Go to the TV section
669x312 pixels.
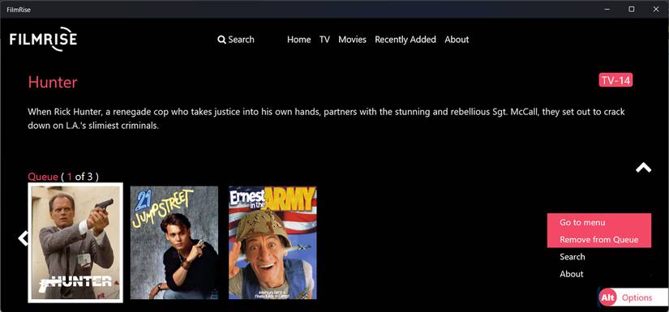[324, 40]
